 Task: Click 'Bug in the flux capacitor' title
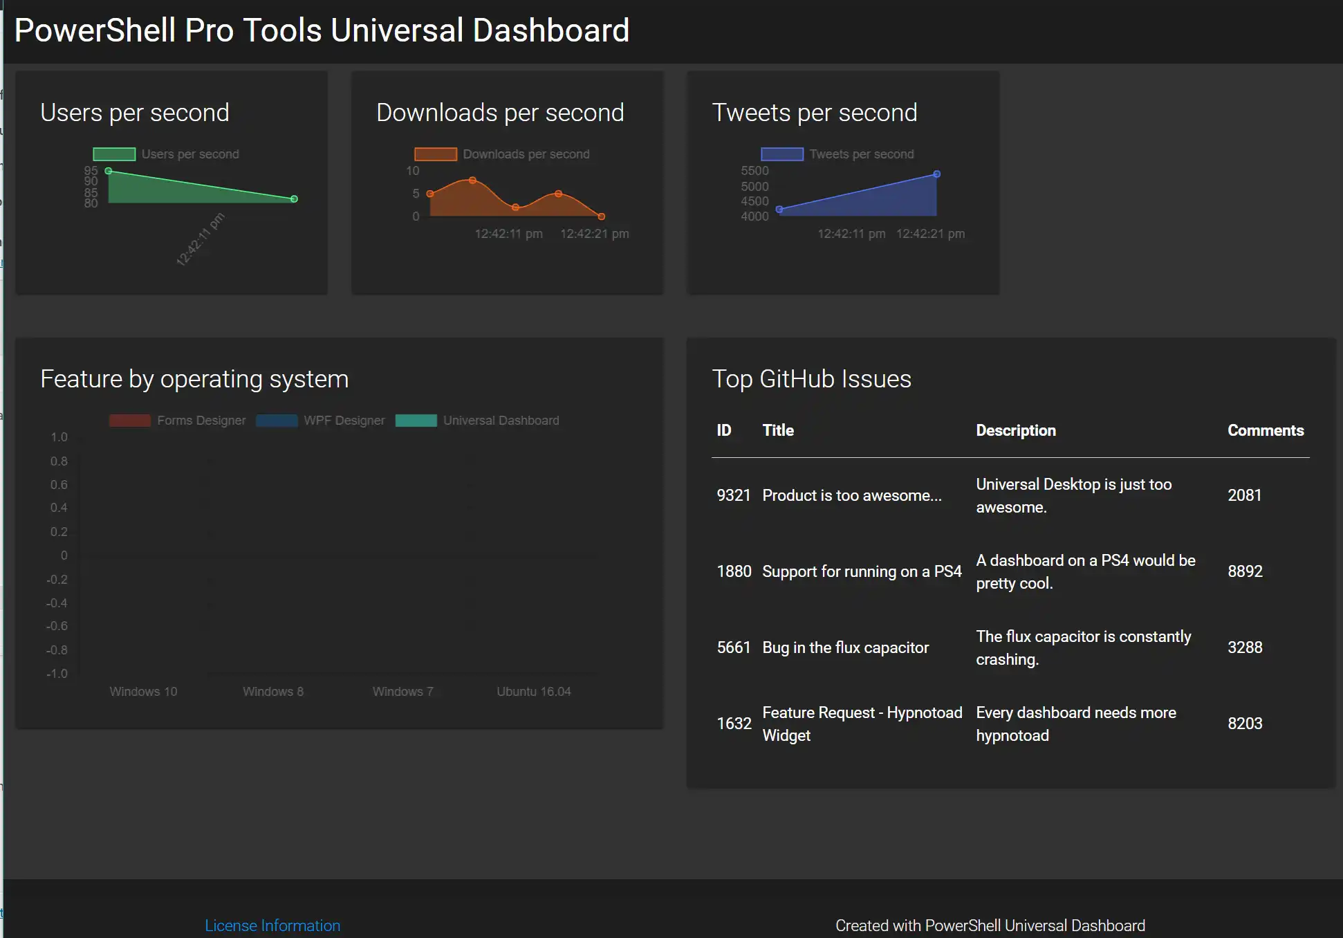(x=845, y=647)
